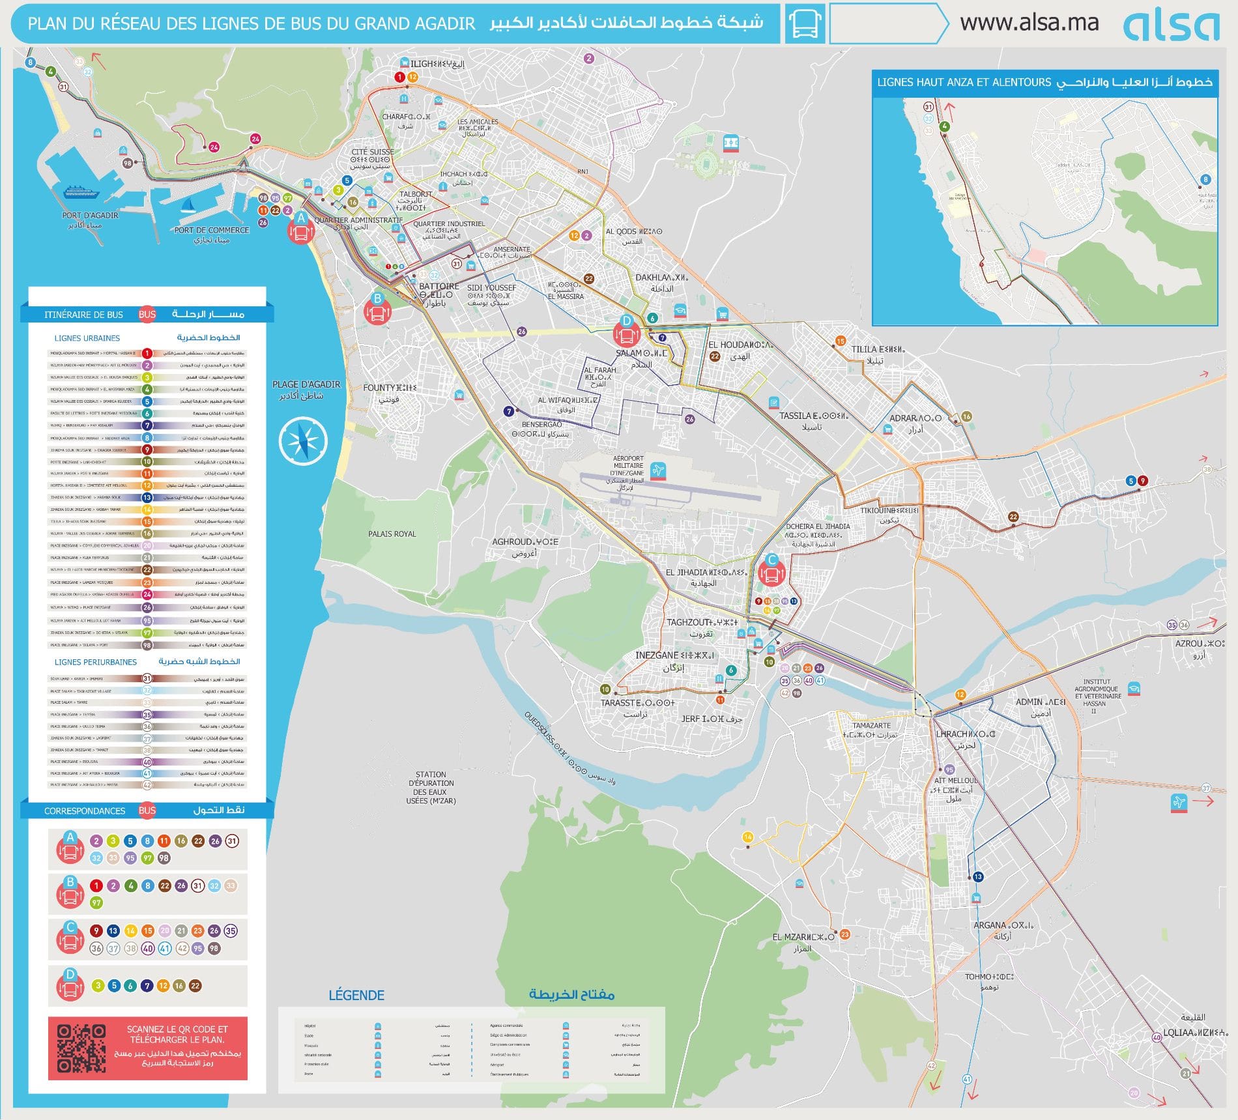Click the sailboat icon at Port de Commerce
This screenshot has height=1120, width=1238.
pyautogui.click(x=189, y=206)
